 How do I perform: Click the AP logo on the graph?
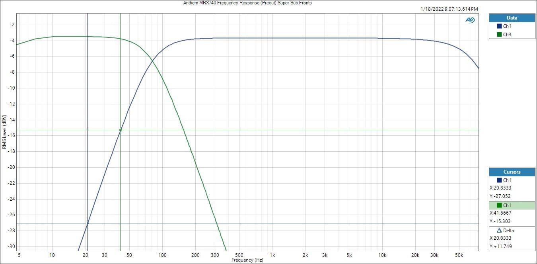pyautogui.click(x=470, y=20)
